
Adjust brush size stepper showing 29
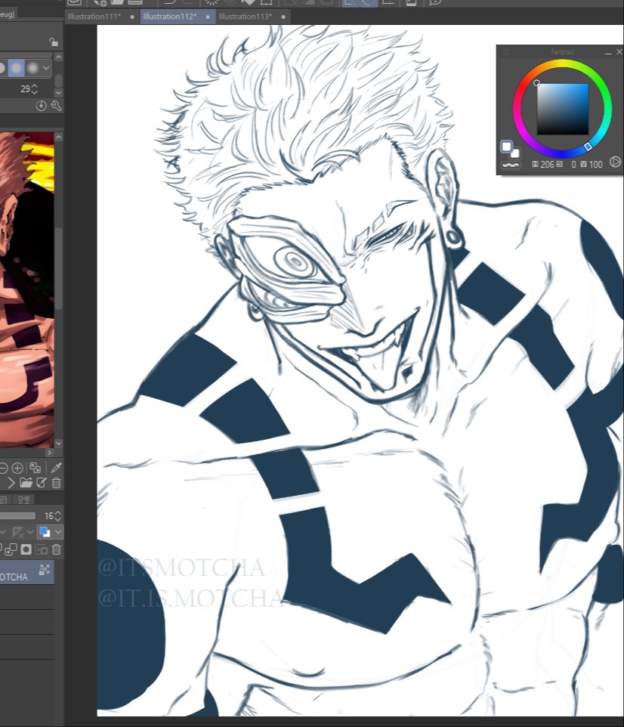click(x=34, y=89)
